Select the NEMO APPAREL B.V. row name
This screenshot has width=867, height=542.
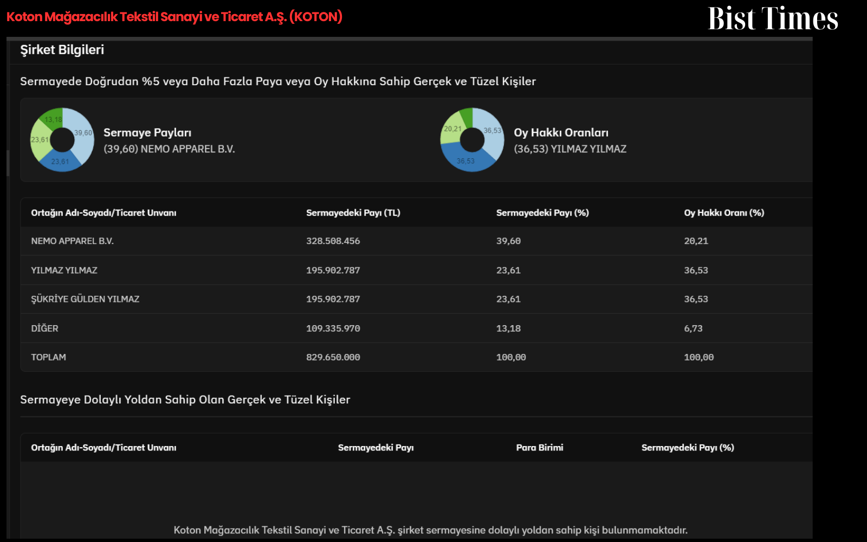pyautogui.click(x=72, y=241)
